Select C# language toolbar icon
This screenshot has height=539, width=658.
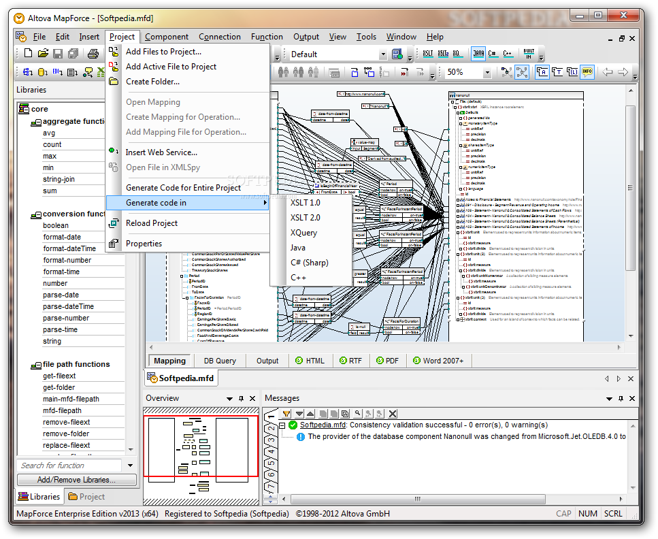coord(493,53)
